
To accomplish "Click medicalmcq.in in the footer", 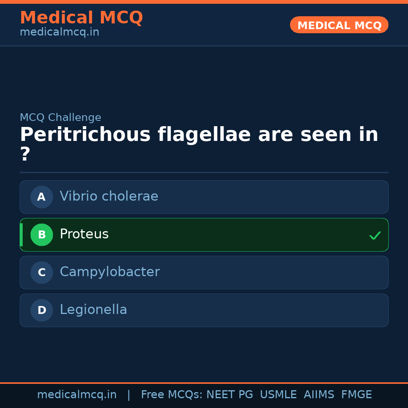I will 77,394.
